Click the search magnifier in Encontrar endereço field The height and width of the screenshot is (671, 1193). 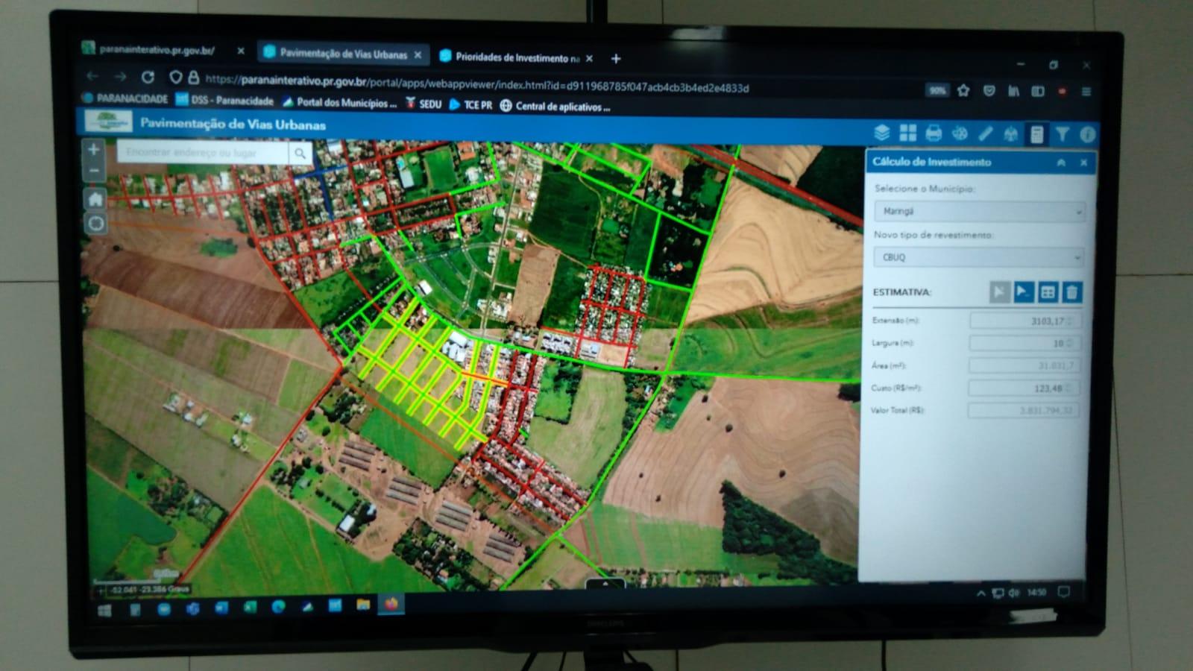click(300, 154)
